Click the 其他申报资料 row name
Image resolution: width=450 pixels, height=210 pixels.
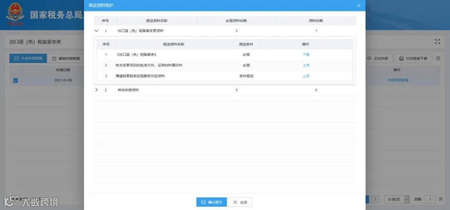tap(128, 90)
